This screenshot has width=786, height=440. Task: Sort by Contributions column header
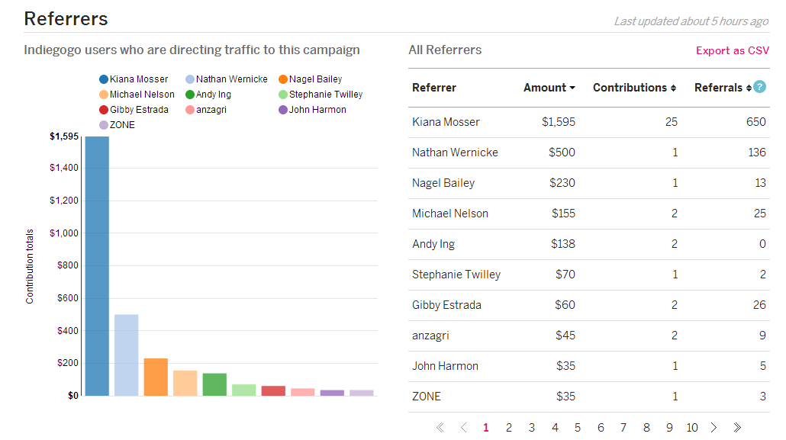634,88
